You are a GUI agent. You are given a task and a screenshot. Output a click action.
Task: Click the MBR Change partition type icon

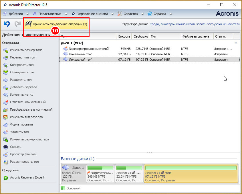pos(6,117)
